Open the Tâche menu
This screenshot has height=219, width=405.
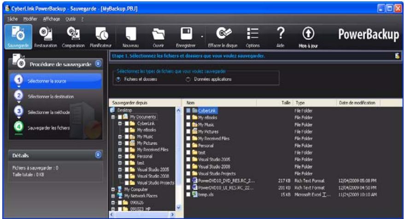[x=12, y=19]
